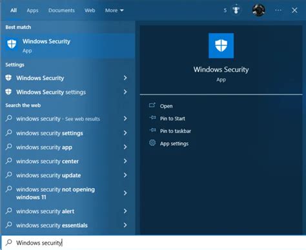Open the More filters dropdown
This screenshot has width=306, height=250.
(x=114, y=10)
